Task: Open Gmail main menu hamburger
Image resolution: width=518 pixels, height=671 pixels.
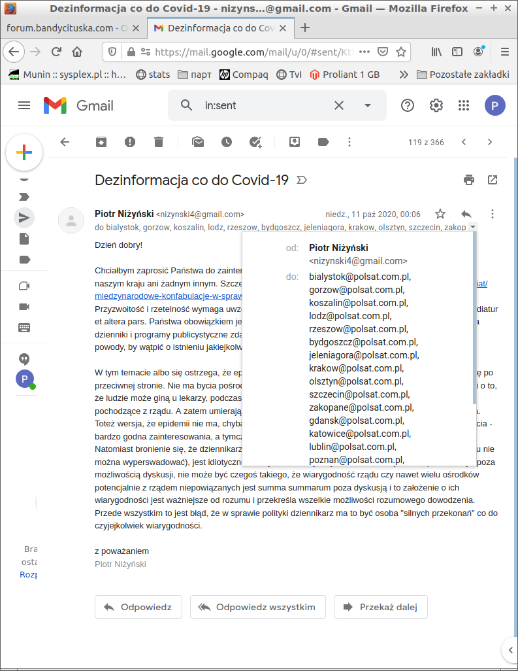Action: point(24,105)
